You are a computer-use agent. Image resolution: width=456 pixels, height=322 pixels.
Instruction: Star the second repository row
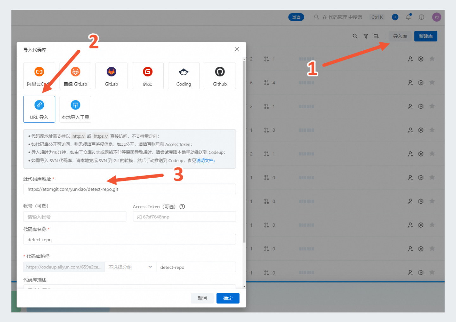(432, 82)
